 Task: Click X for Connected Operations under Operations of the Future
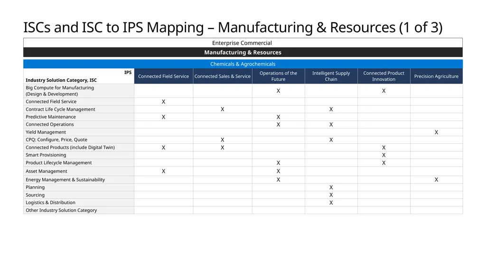278,124
